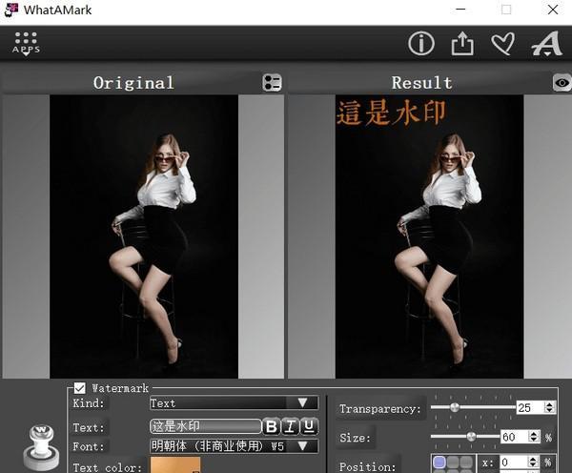Uncheck the Watermark checkbox
The height and width of the screenshot is (473, 572).
click(x=80, y=388)
